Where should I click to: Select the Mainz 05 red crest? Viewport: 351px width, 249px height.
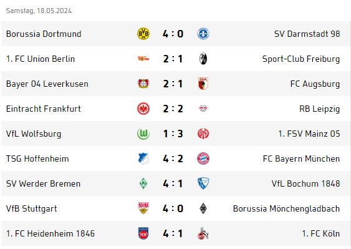pyautogui.click(x=203, y=134)
